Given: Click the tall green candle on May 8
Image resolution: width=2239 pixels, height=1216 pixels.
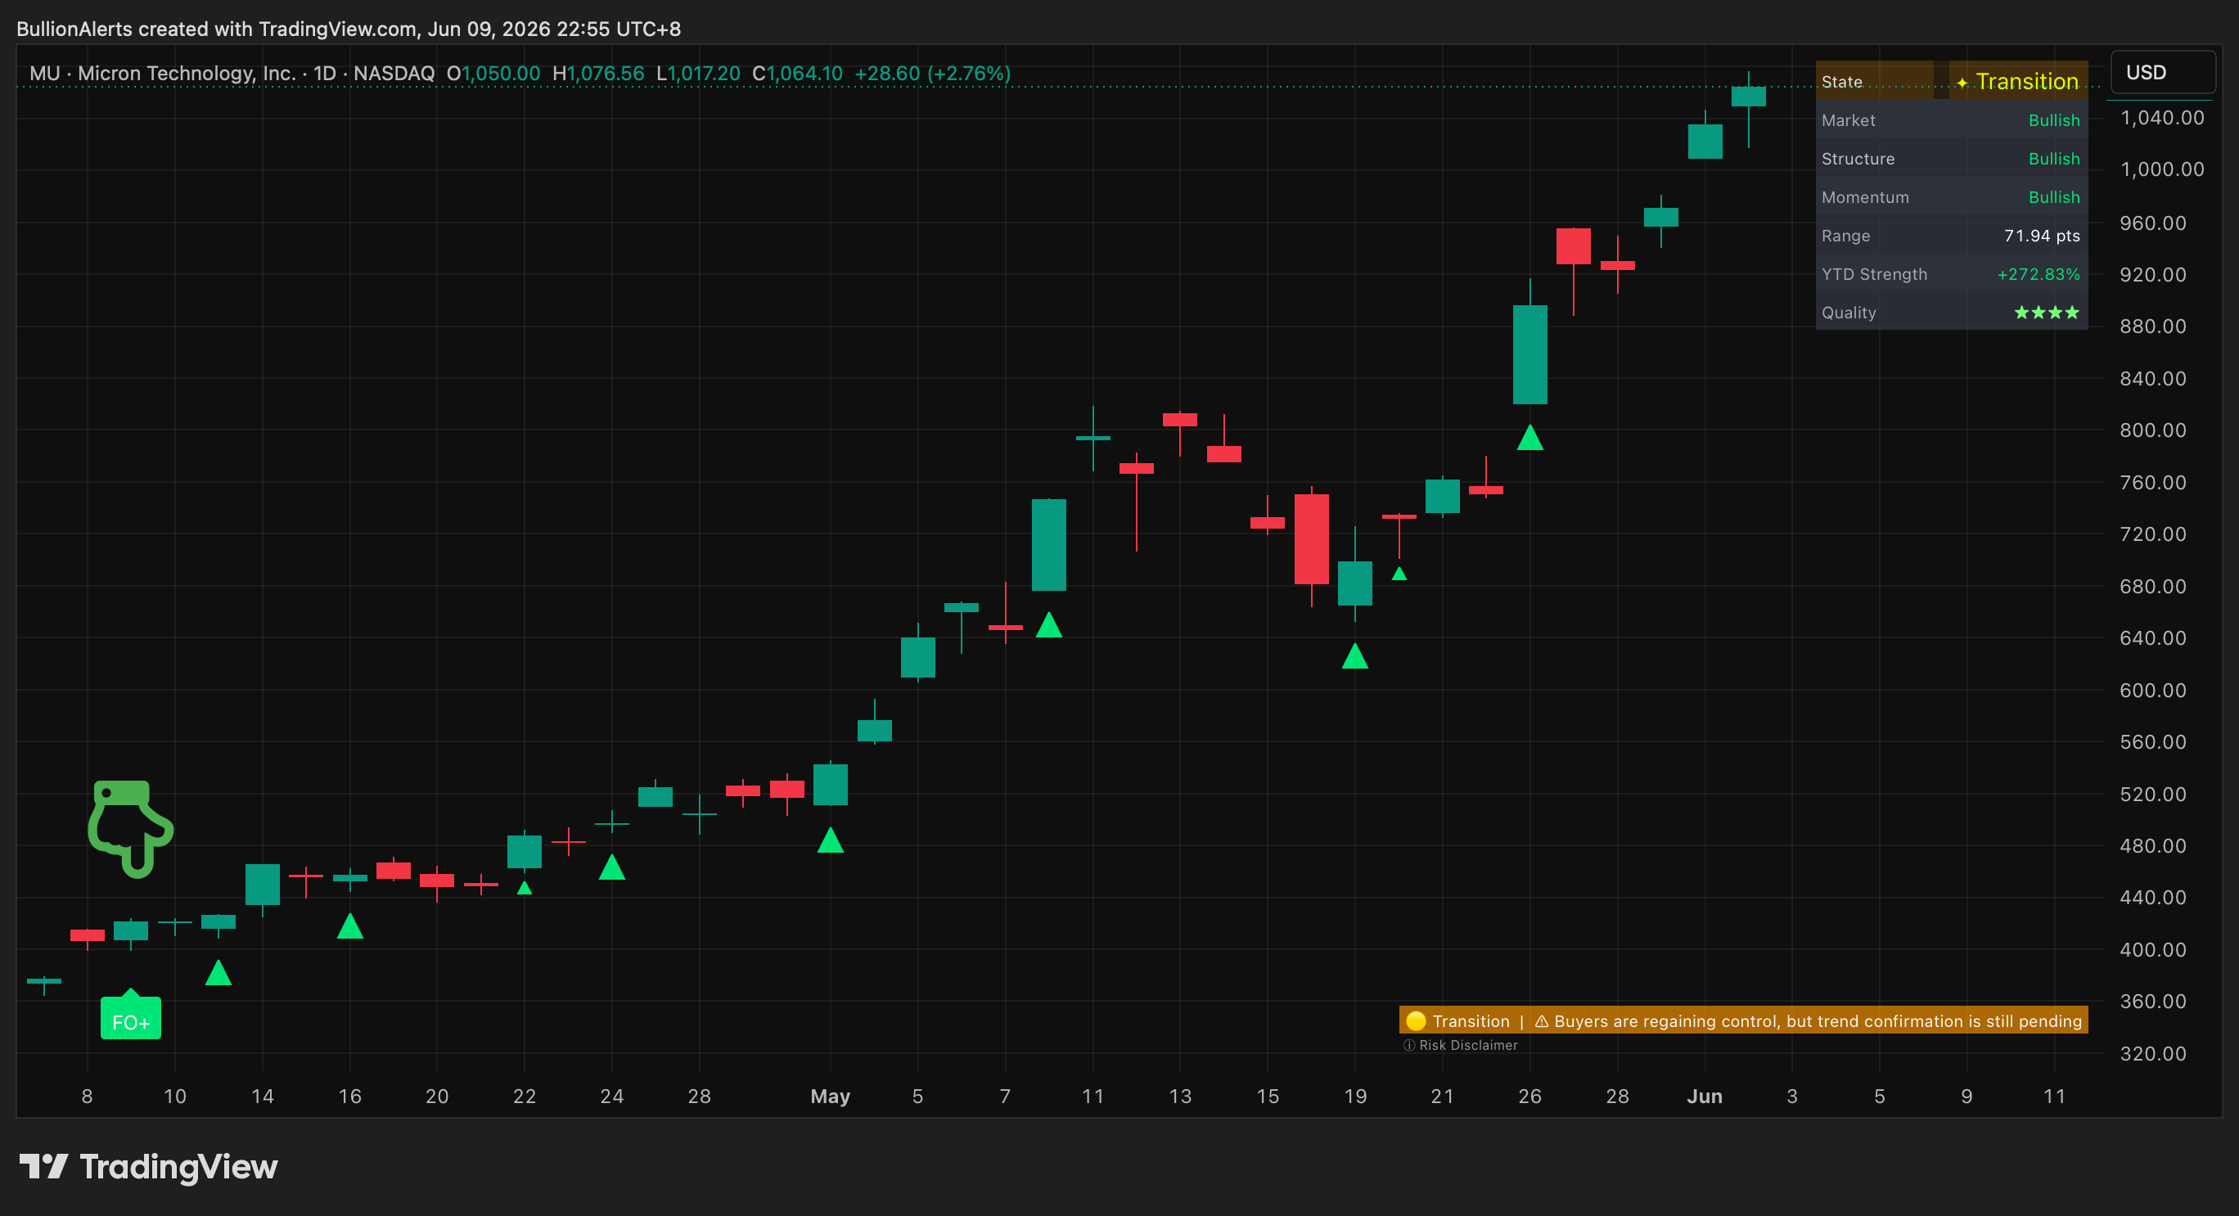Looking at the screenshot, I should (1049, 544).
